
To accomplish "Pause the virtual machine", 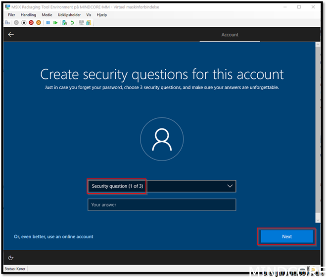I will click(48, 23).
